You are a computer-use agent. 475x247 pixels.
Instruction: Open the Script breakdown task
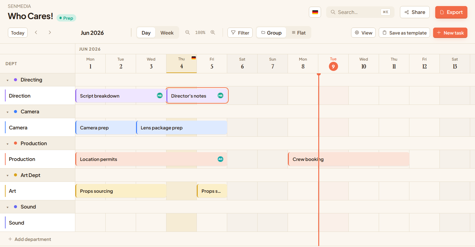click(121, 96)
